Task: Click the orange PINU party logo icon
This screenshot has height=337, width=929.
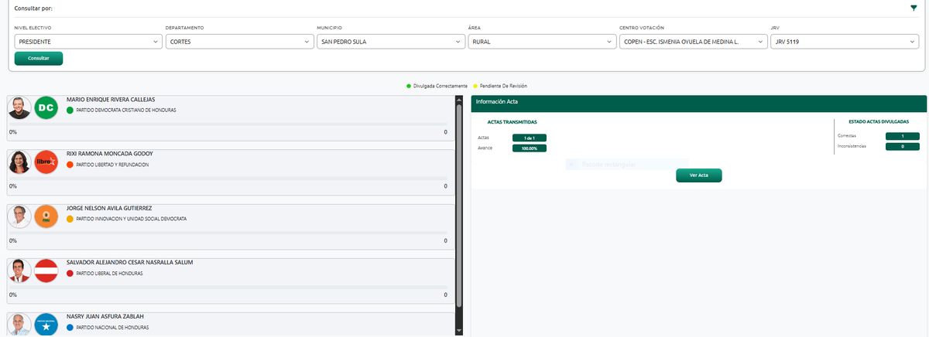Action: point(46,216)
